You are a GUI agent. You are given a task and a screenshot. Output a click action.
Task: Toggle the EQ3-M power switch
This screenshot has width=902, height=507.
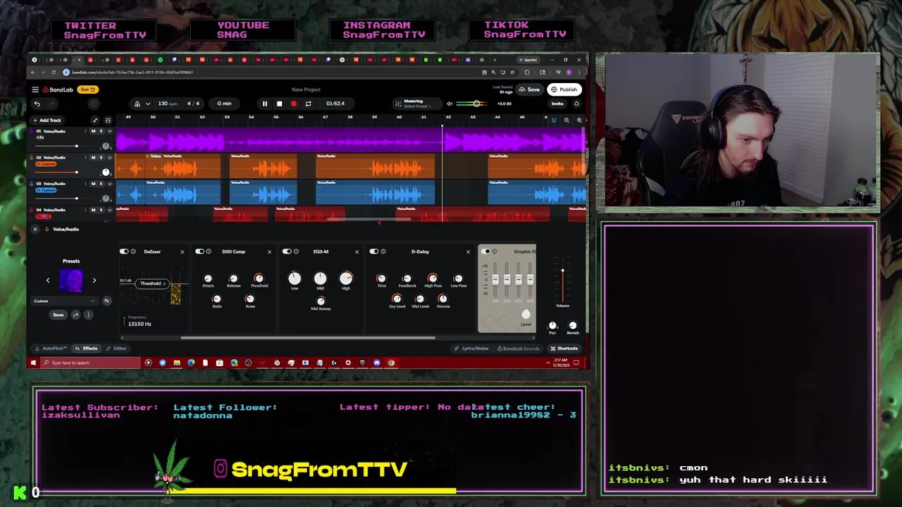click(x=287, y=251)
